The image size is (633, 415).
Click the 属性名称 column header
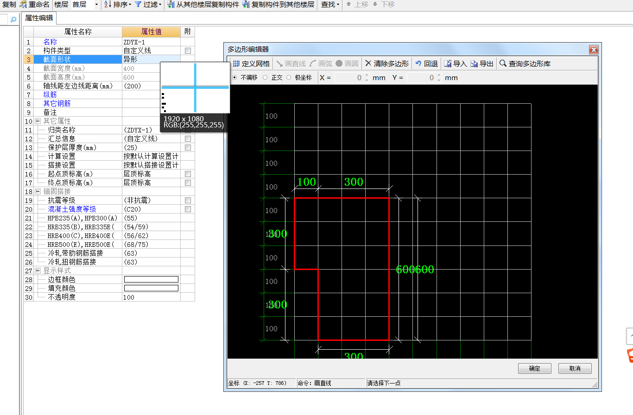pyautogui.click(x=78, y=31)
